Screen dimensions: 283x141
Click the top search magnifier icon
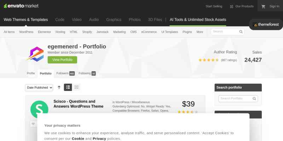tap(241, 32)
